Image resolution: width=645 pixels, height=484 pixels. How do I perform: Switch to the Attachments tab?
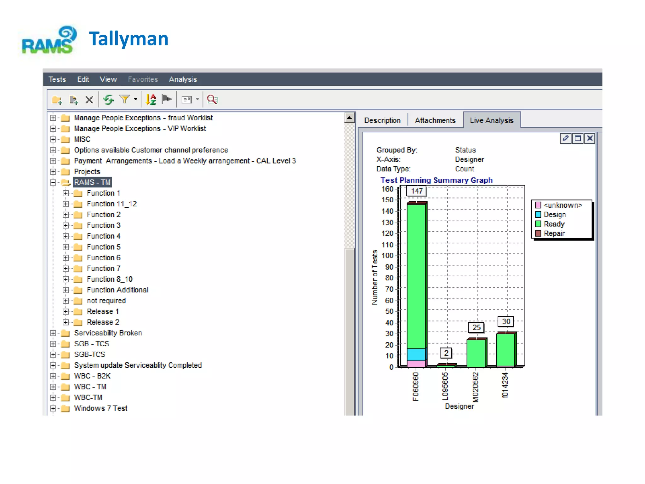[435, 120]
